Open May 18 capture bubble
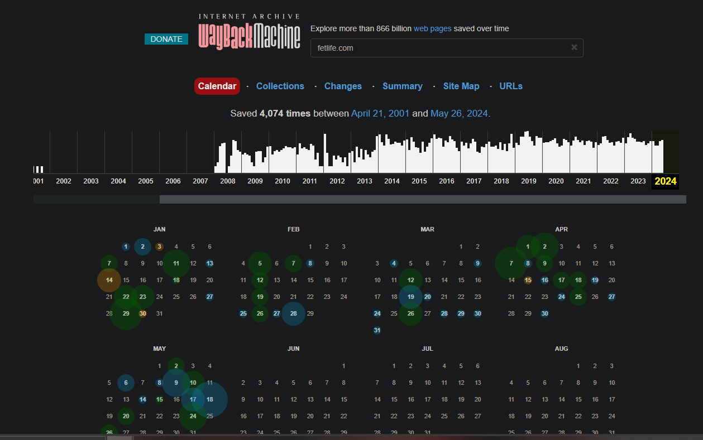 (210, 399)
